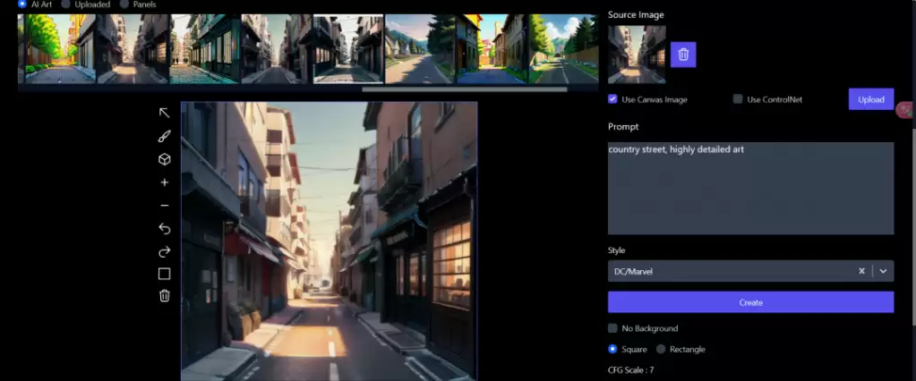This screenshot has width=916, height=381.
Task: Uncheck Use Canvas Image
Action: click(612, 98)
